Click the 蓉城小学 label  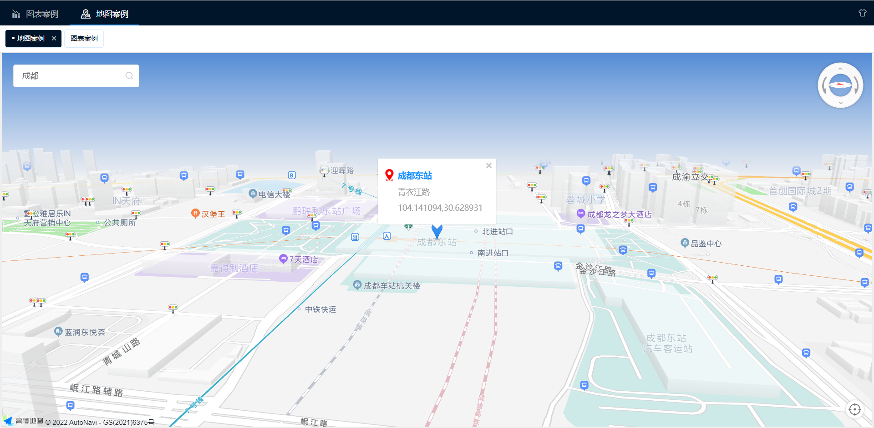[586, 199]
